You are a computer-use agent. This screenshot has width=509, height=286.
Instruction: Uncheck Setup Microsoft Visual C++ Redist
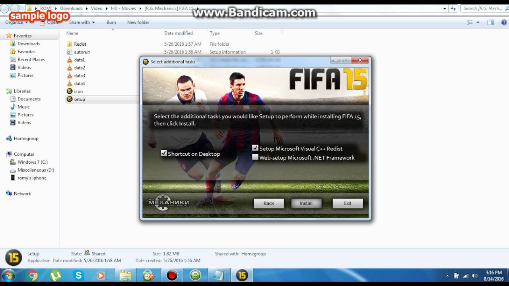(255, 148)
